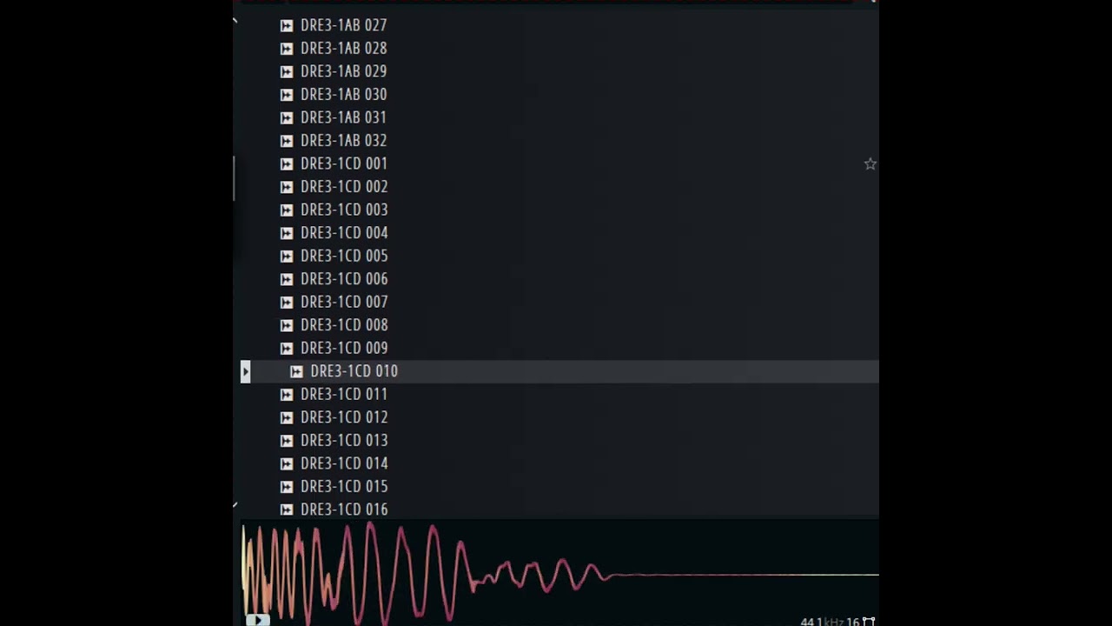Select sample DRE3-1AB 031
1112x626 pixels.
(x=343, y=117)
